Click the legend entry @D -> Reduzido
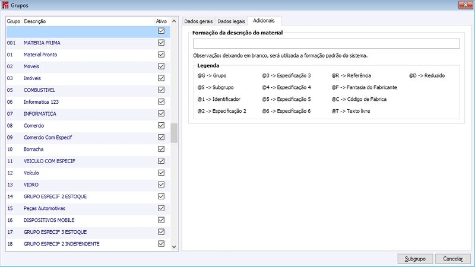Viewport: 475px width, 267px height. point(427,75)
